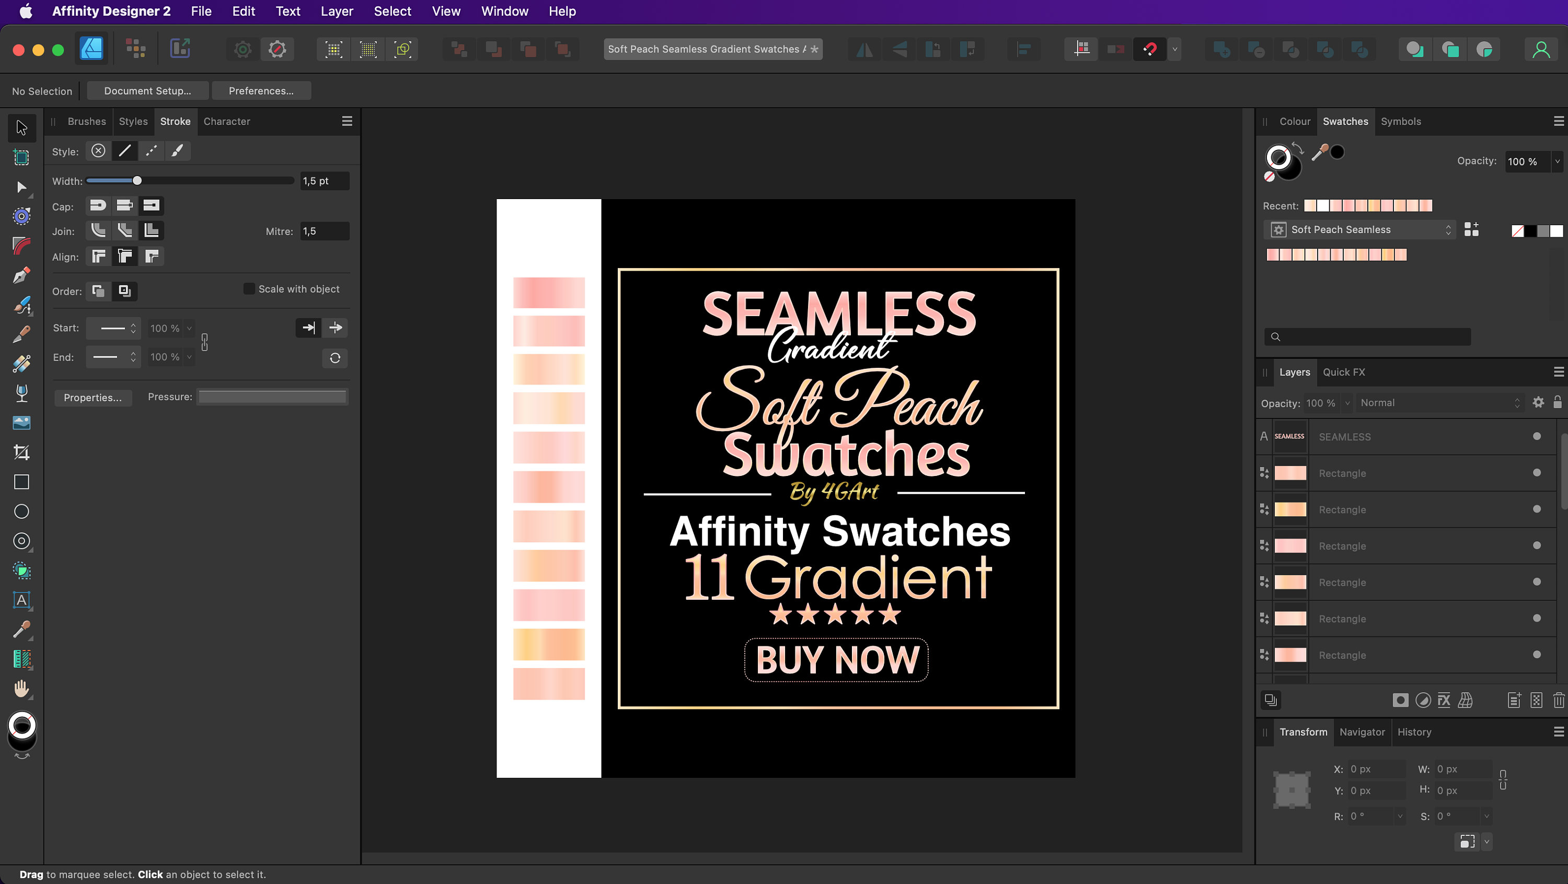Viewport: 1568px width, 884px height.
Task: Open stroke End arrowhead dropdown
Action: 113,357
